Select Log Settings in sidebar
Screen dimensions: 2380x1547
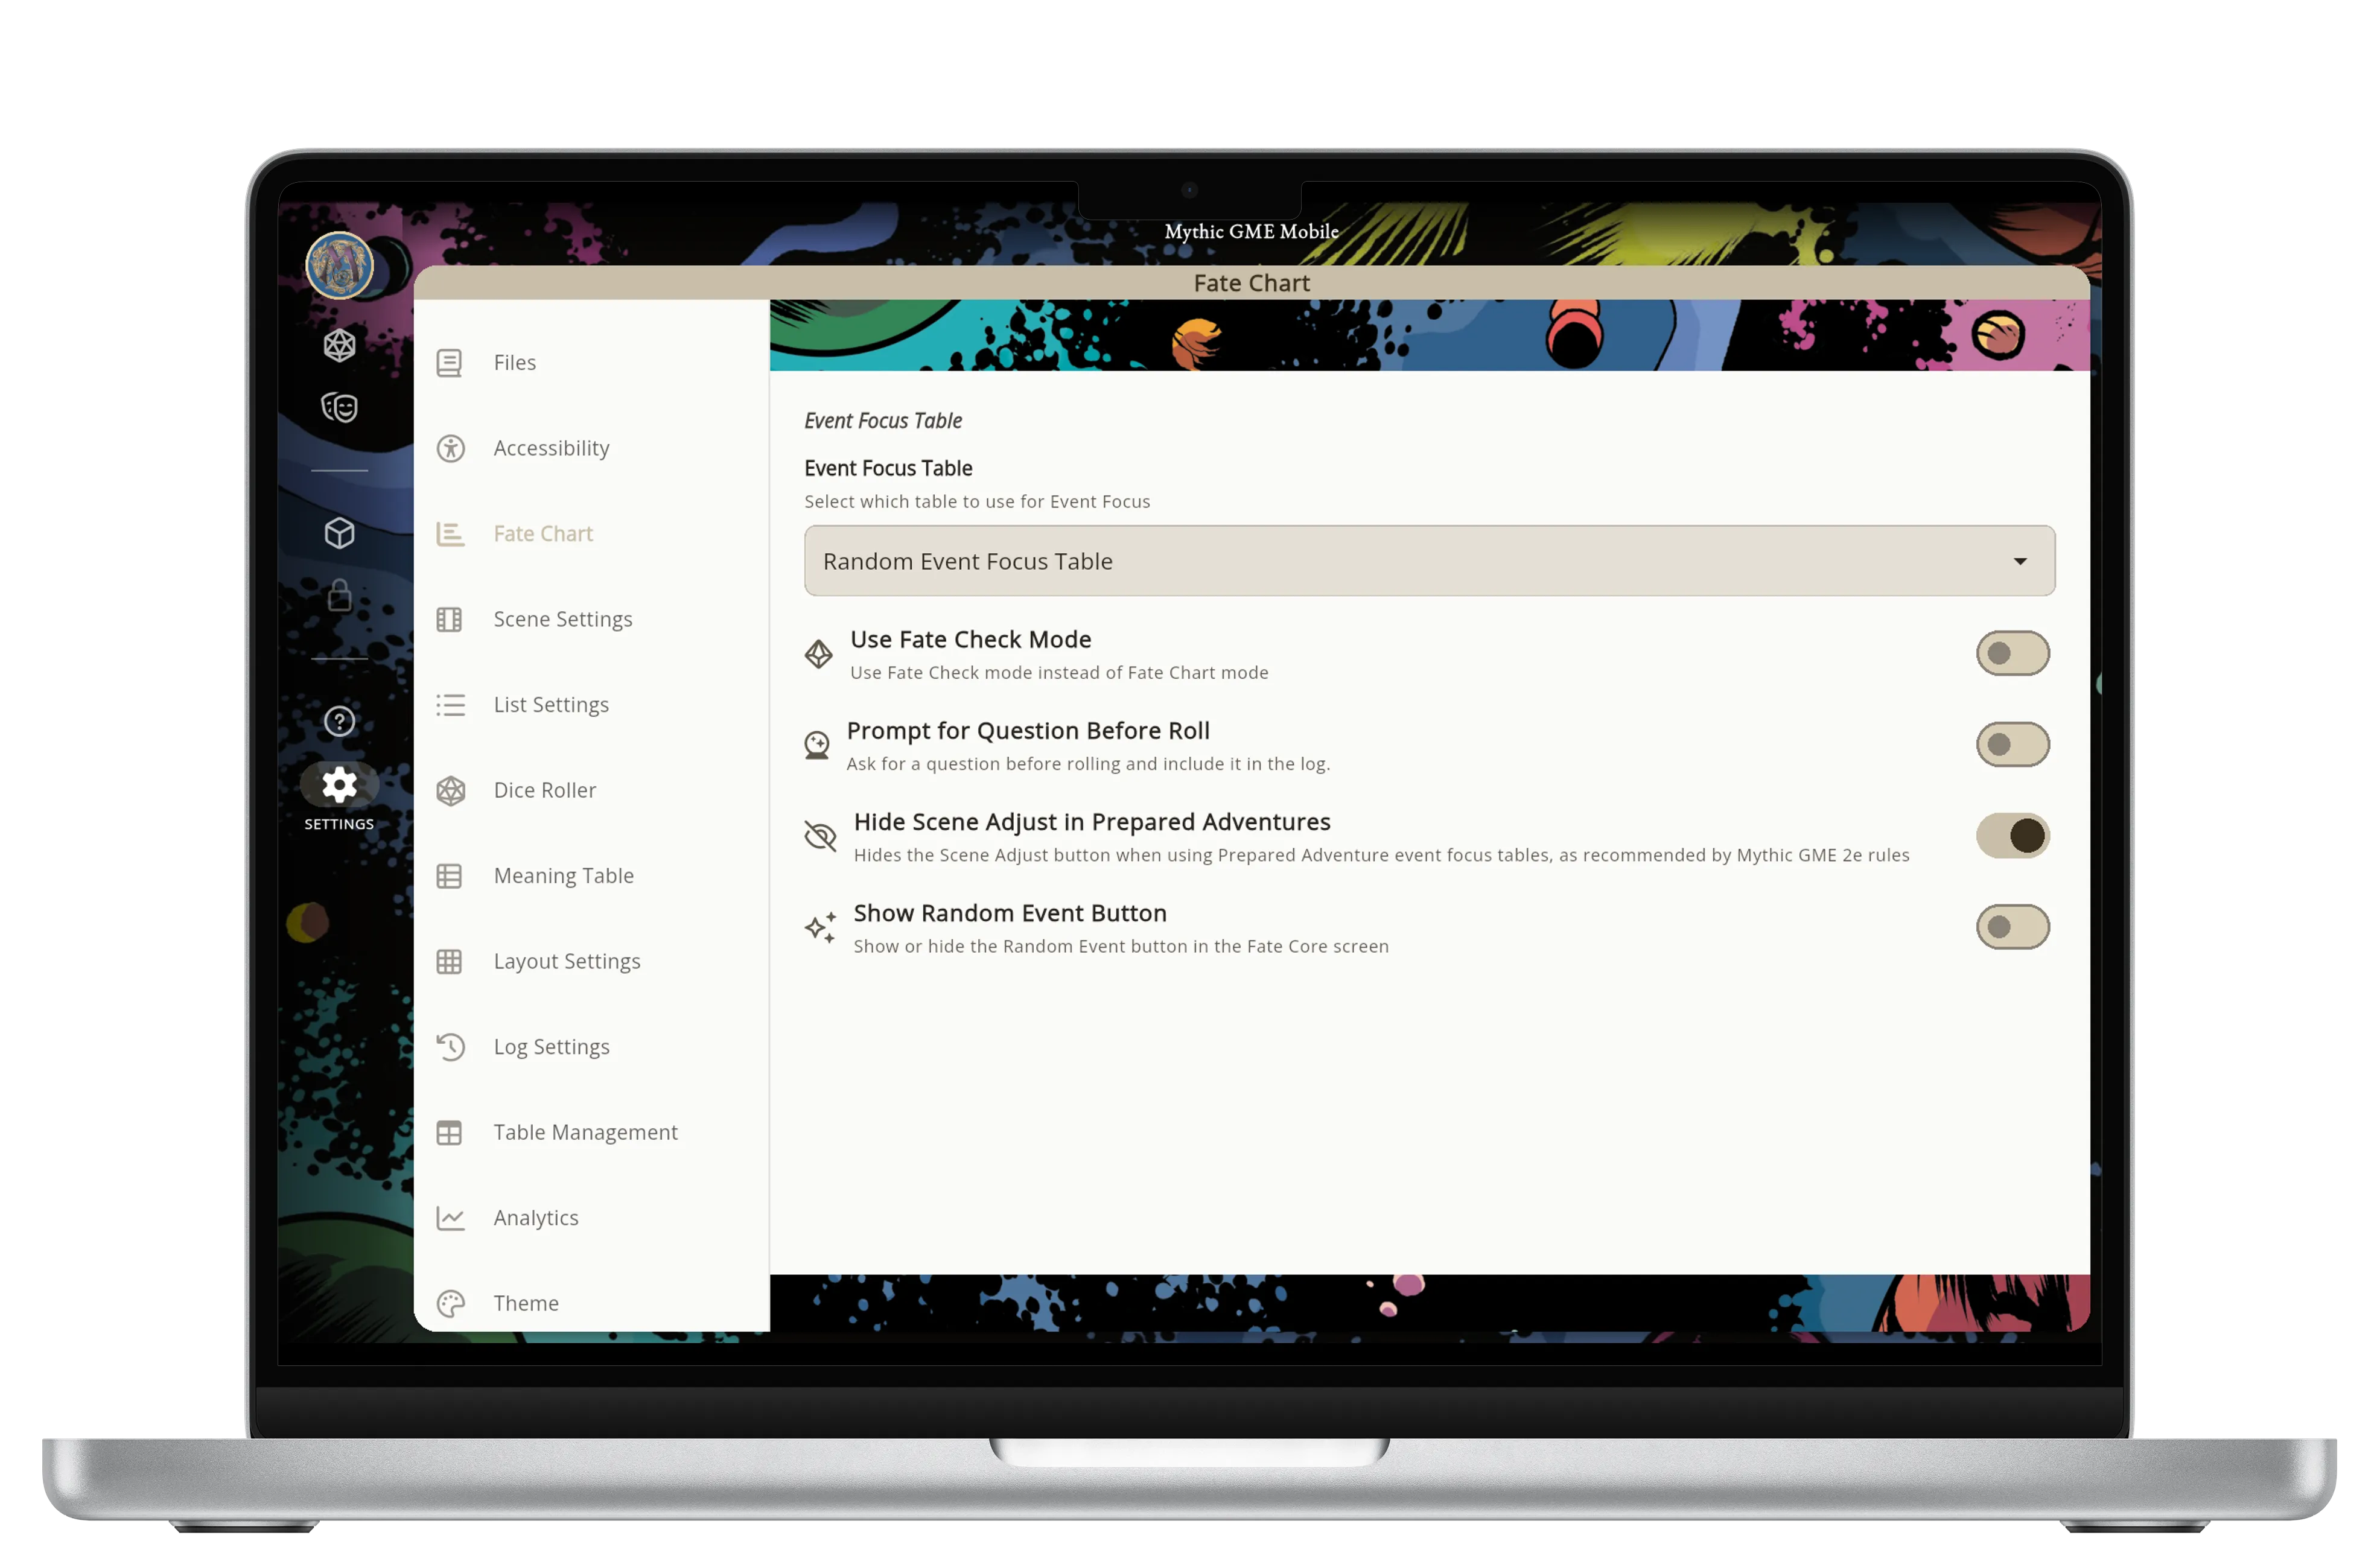point(551,1046)
